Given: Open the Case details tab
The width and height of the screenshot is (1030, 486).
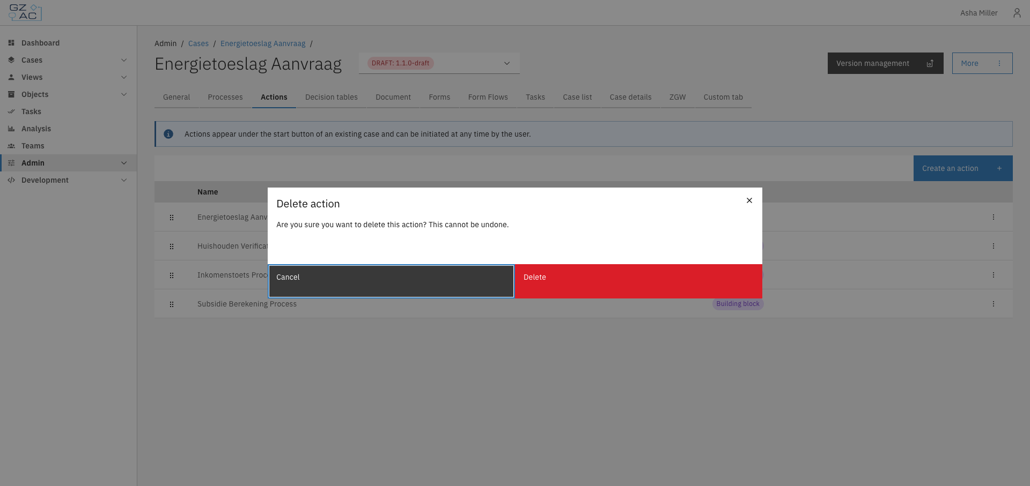Looking at the screenshot, I should (x=631, y=97).
